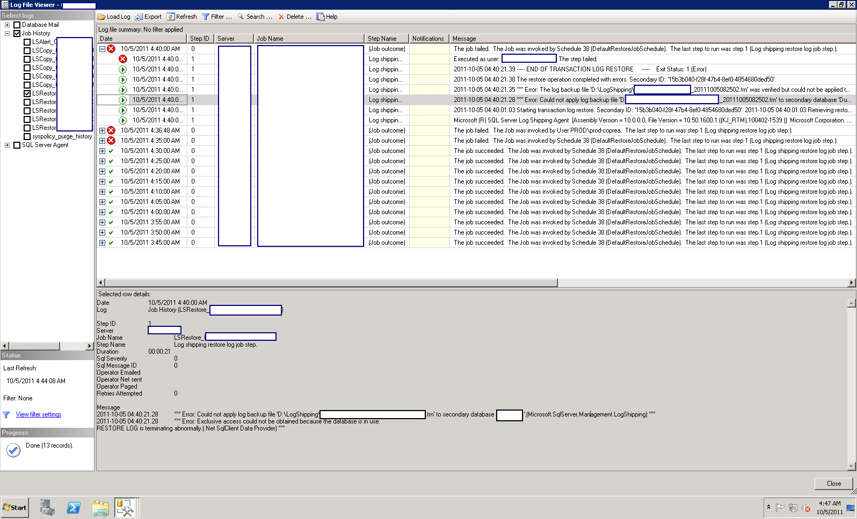Expand the SQL Server Agent tree node
The width and height of the screenshot is (857, 519).
pyautogui.click(x=8, y=145)
